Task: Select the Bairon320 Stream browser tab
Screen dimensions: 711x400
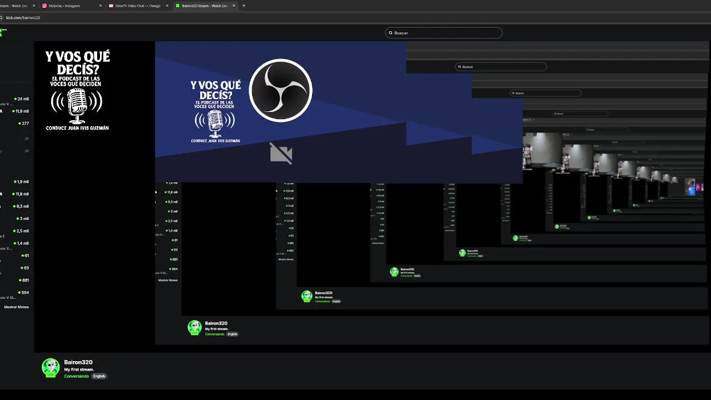Action: [x=204, y=6]
